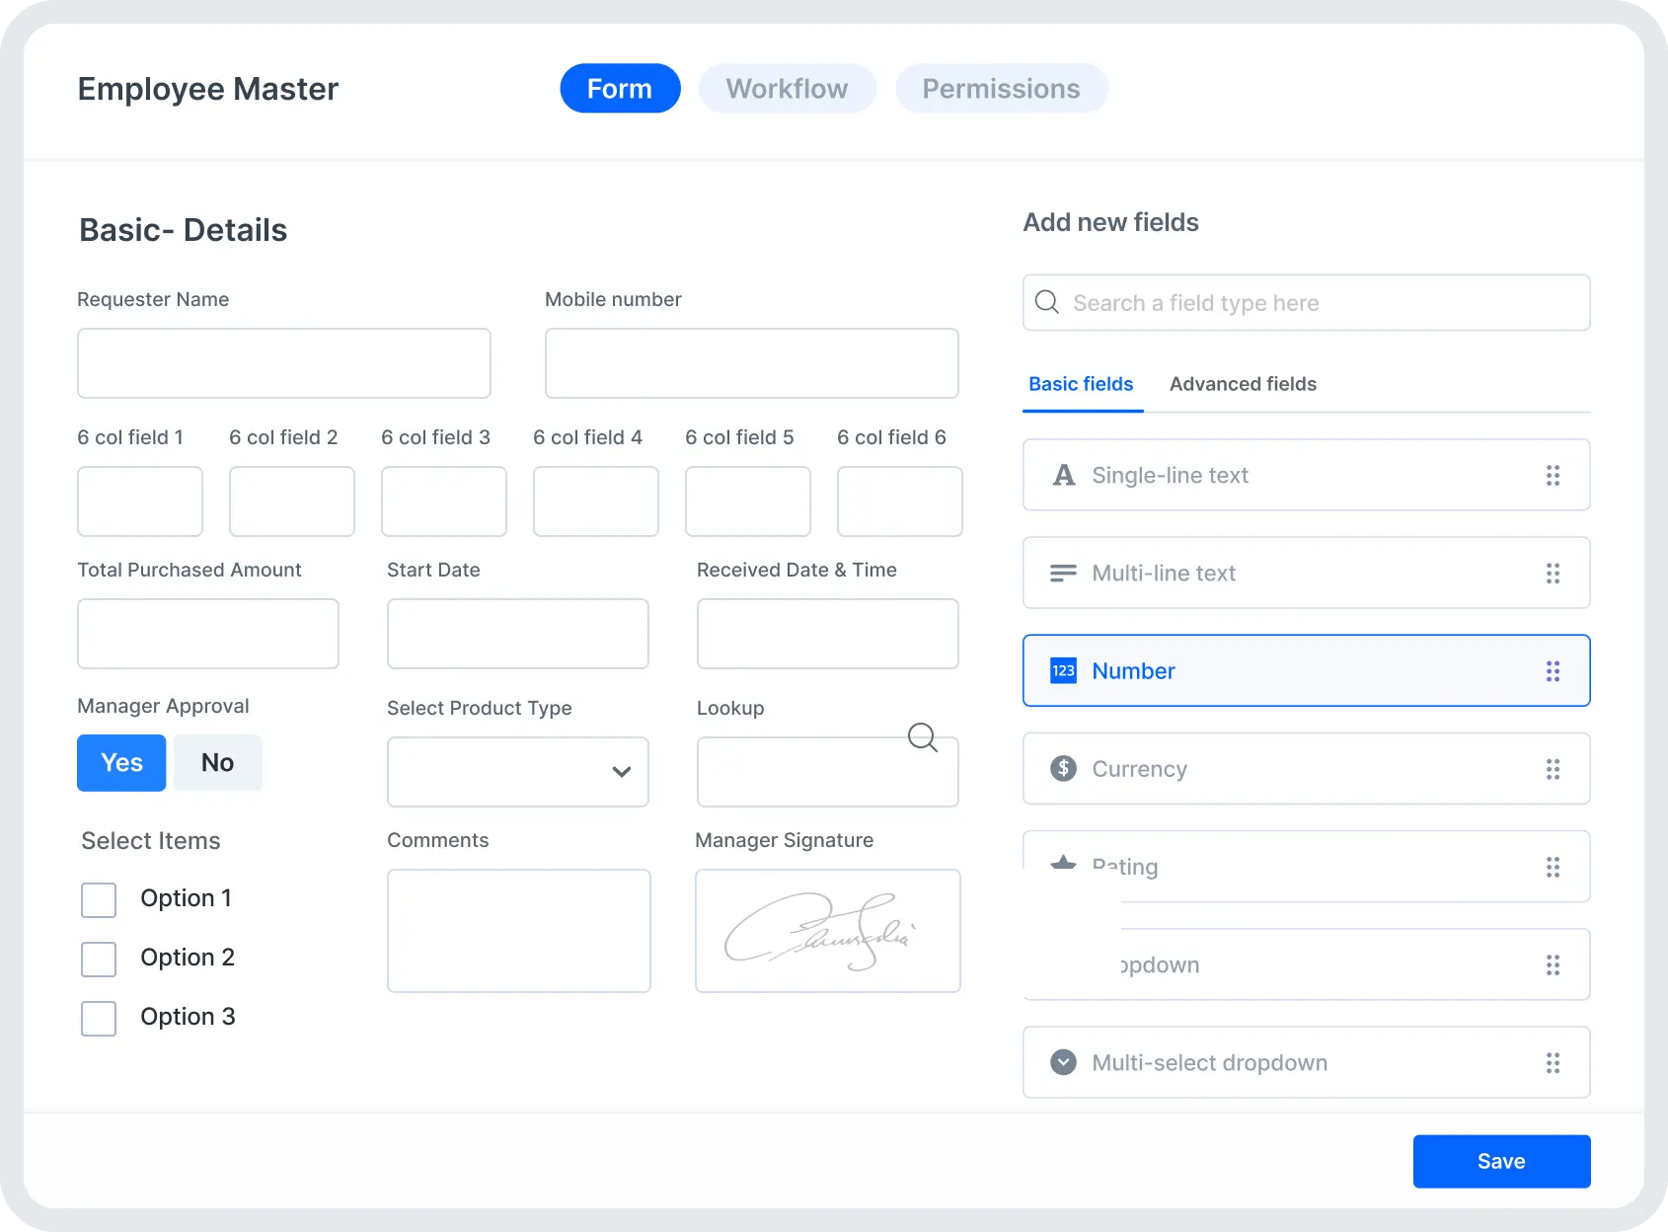Click the search icon in Add new fields

(1047, 302)
